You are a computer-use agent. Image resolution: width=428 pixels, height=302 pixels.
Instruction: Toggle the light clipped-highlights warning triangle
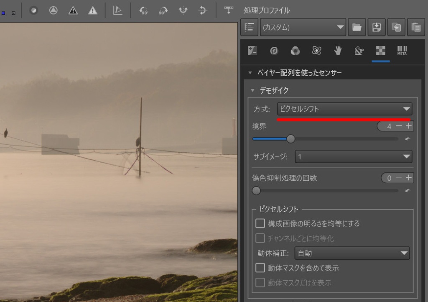coord(93,10)
